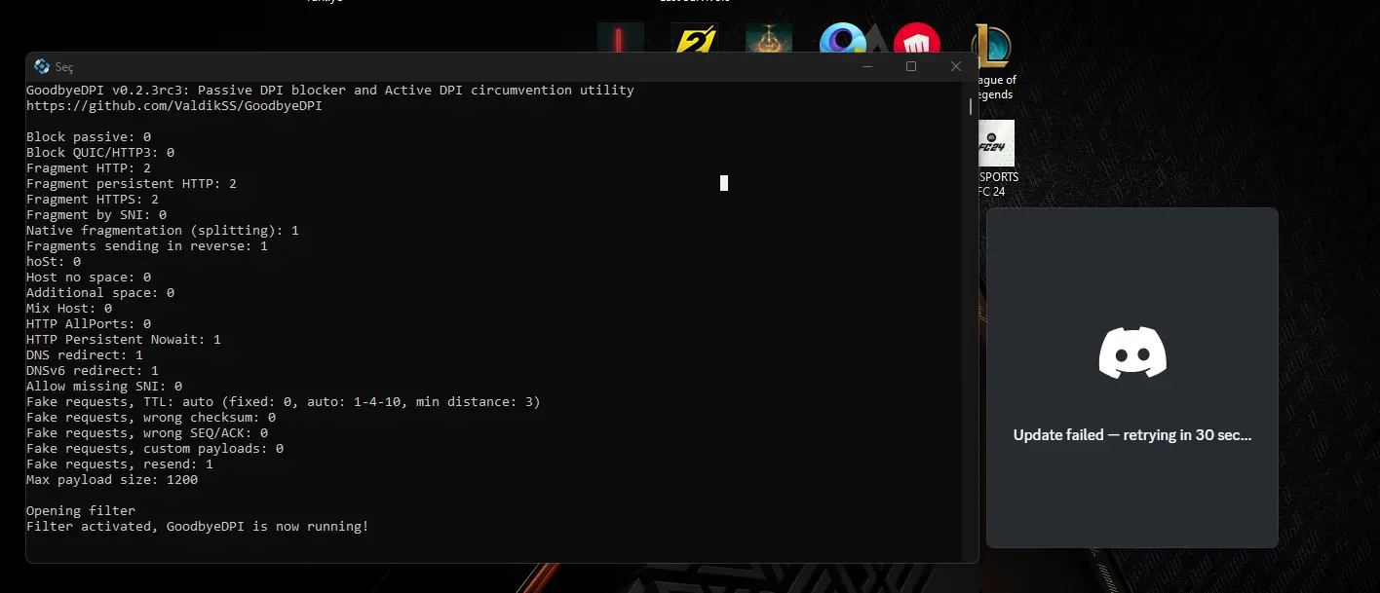
Task: Click the 'Block passive: 0' line
Action: click(x=89, y=137)
